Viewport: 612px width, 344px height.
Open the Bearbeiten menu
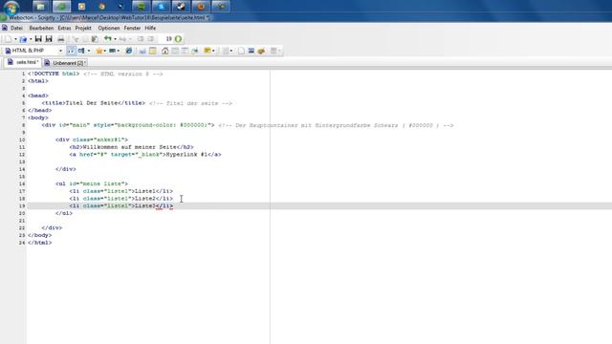tap(41, 28)
